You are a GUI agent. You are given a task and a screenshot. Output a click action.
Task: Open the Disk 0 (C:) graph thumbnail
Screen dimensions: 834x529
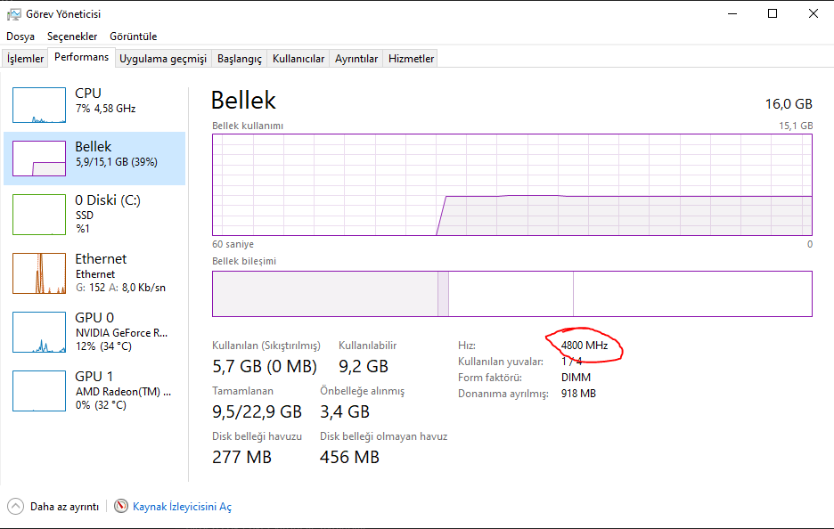click(39, 214)
